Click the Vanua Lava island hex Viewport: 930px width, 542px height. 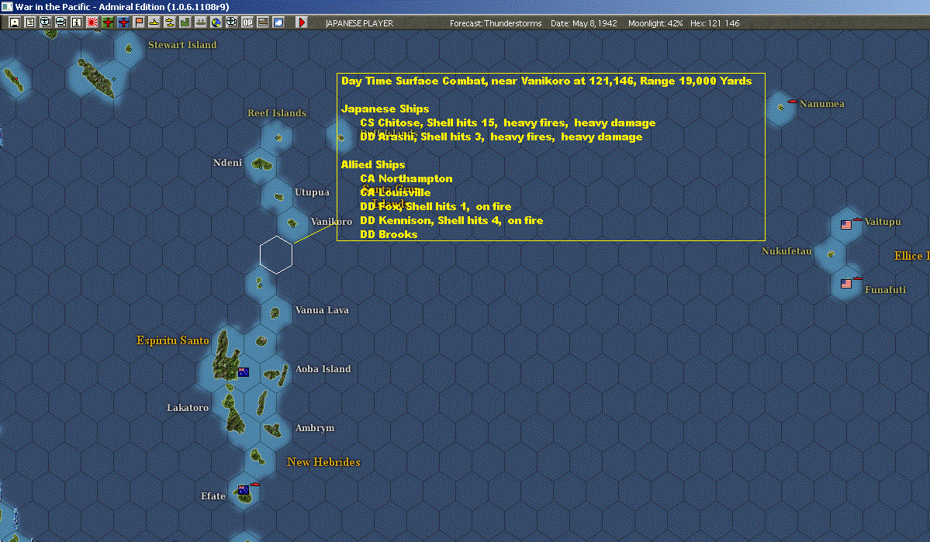[x=275, y=312]
